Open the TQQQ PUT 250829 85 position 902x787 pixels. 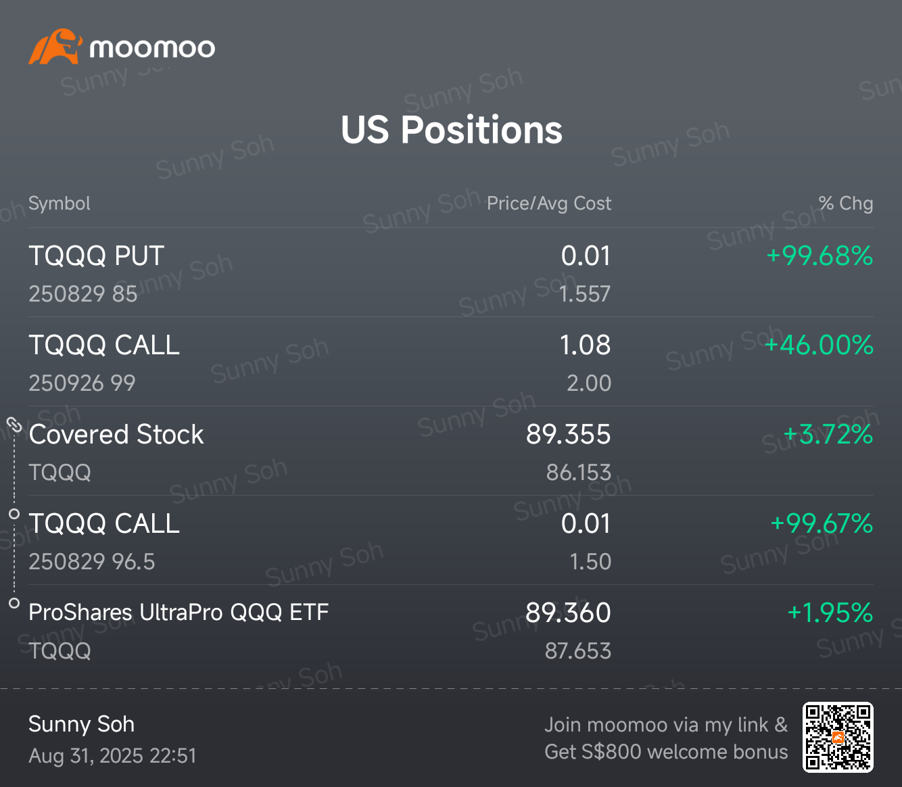click(x=451, y=272)
